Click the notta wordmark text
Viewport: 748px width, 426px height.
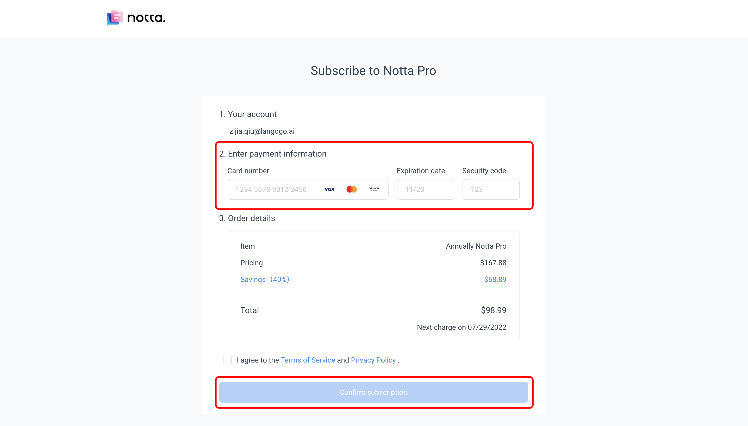click(x=146, y=18)
